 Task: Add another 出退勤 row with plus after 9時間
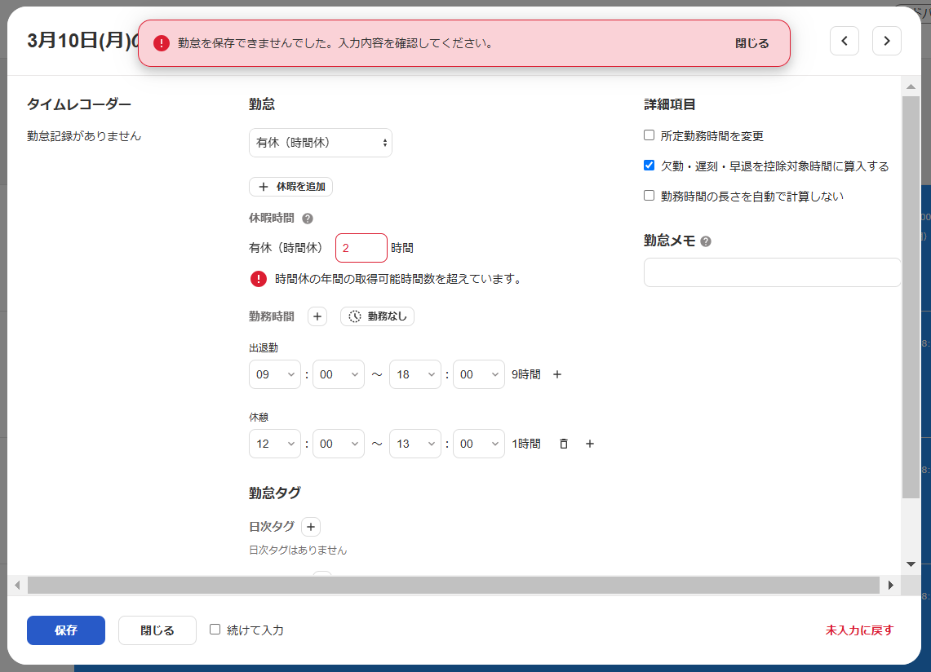pyautogui.click(x=557, y=374)
